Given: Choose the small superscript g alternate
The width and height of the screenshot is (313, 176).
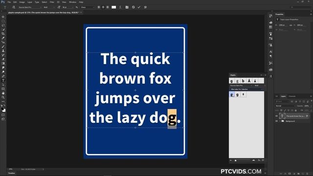Looking at the screenshot, I should tap(244, 94).
